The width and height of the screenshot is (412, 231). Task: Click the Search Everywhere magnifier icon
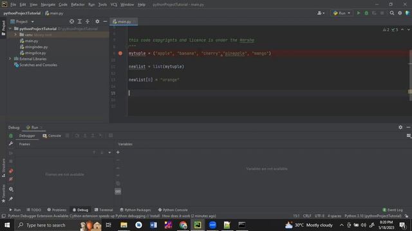point(392,13)
